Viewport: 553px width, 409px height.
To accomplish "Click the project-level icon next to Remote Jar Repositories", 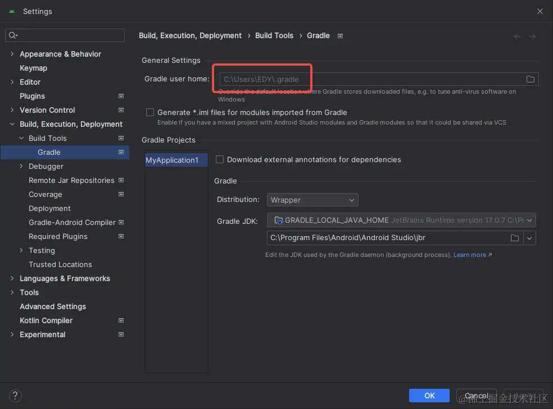I will pos(121,180).
